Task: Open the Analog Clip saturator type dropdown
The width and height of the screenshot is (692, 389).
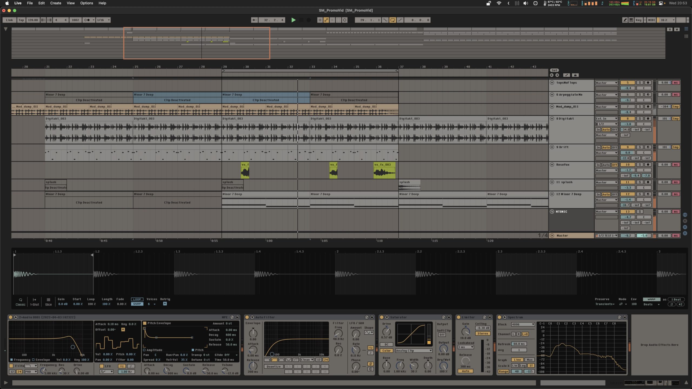Action: 414,351
